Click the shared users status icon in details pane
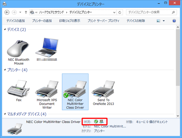The height and width of the screenshot is (138, 182). [101, 121]
